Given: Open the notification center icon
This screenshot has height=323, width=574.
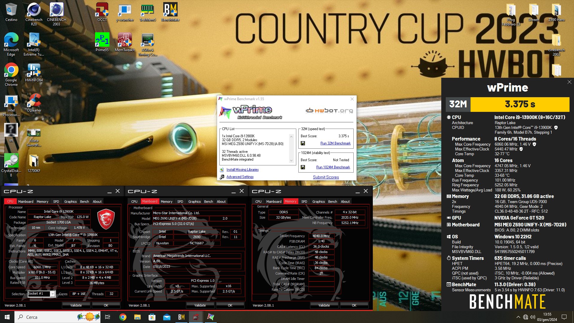Looking at the screenshot, I should pyautogui.click(x=564, y=317).
